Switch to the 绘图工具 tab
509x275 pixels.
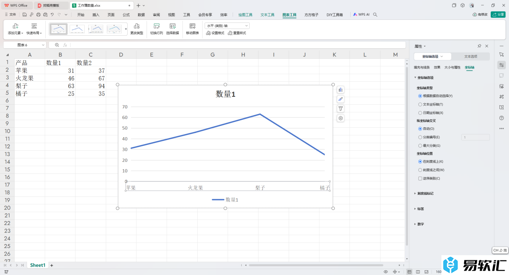coord(245,15)
